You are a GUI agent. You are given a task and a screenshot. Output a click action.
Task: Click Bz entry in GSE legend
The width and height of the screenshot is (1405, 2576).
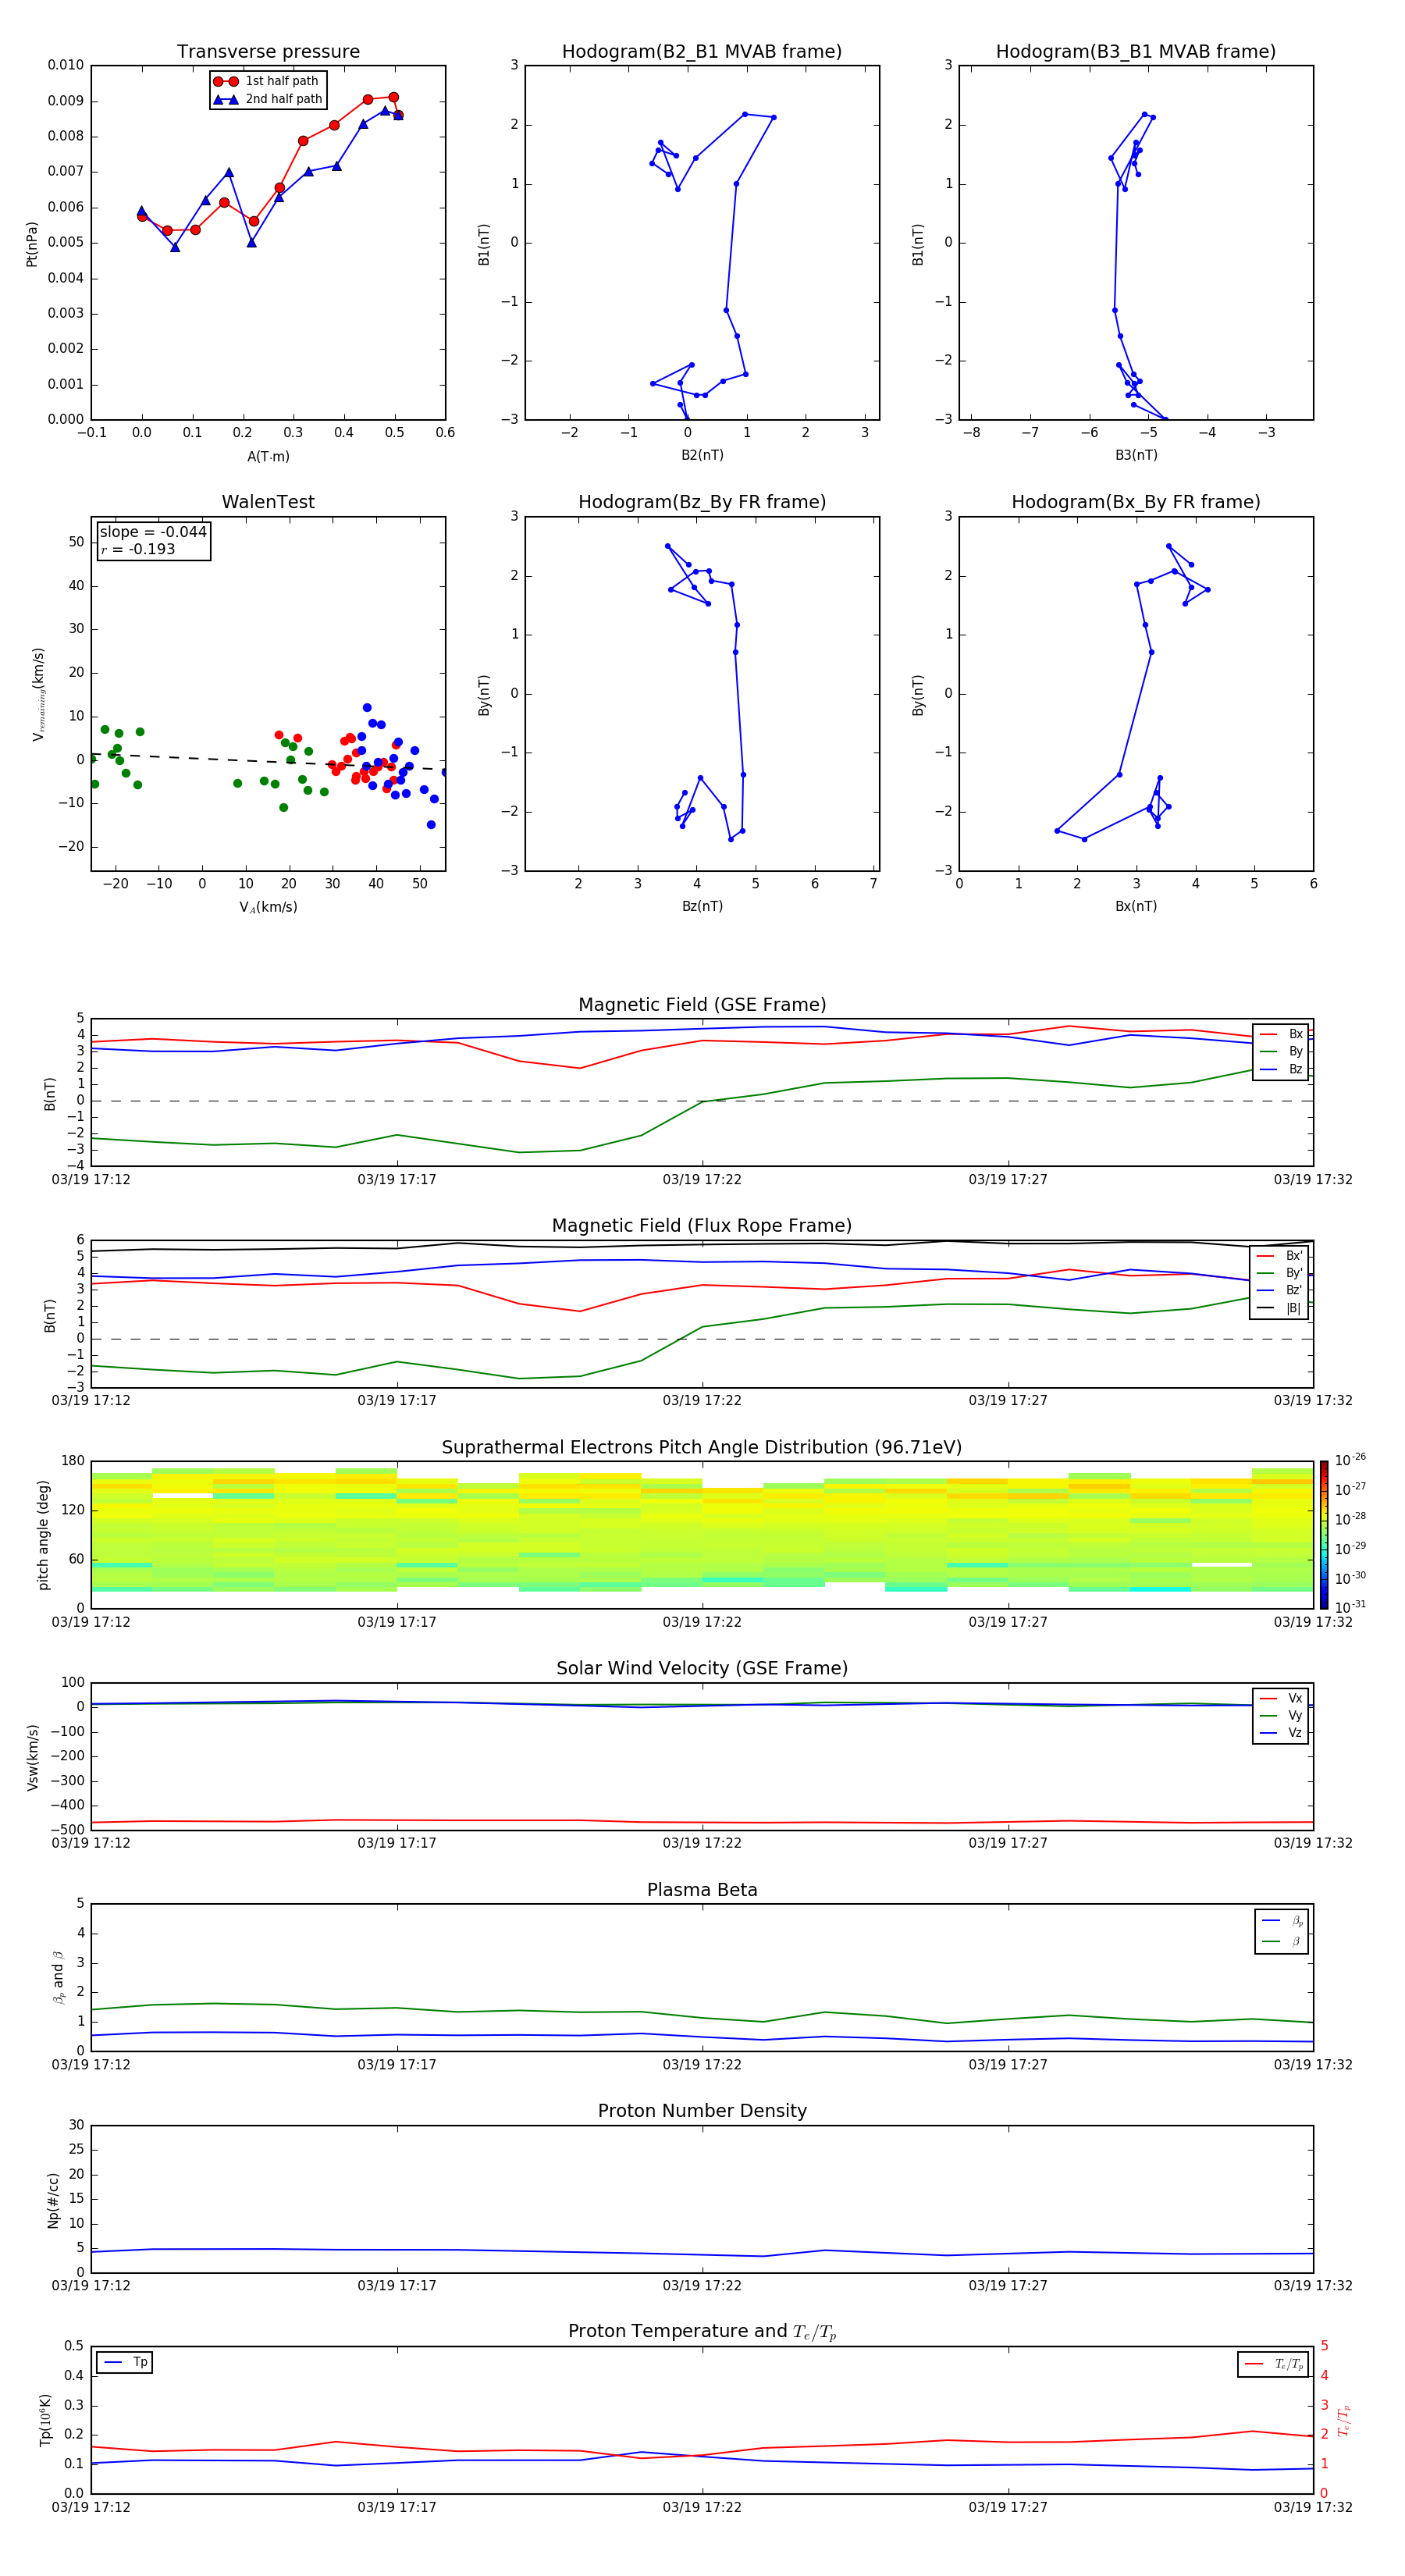tap(1281, 1070)
